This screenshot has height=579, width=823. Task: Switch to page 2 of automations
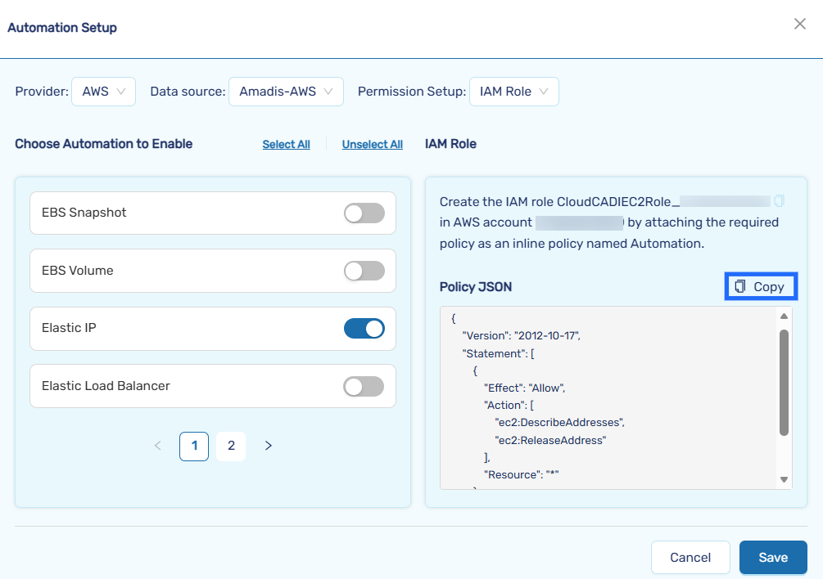coord(231,446)
